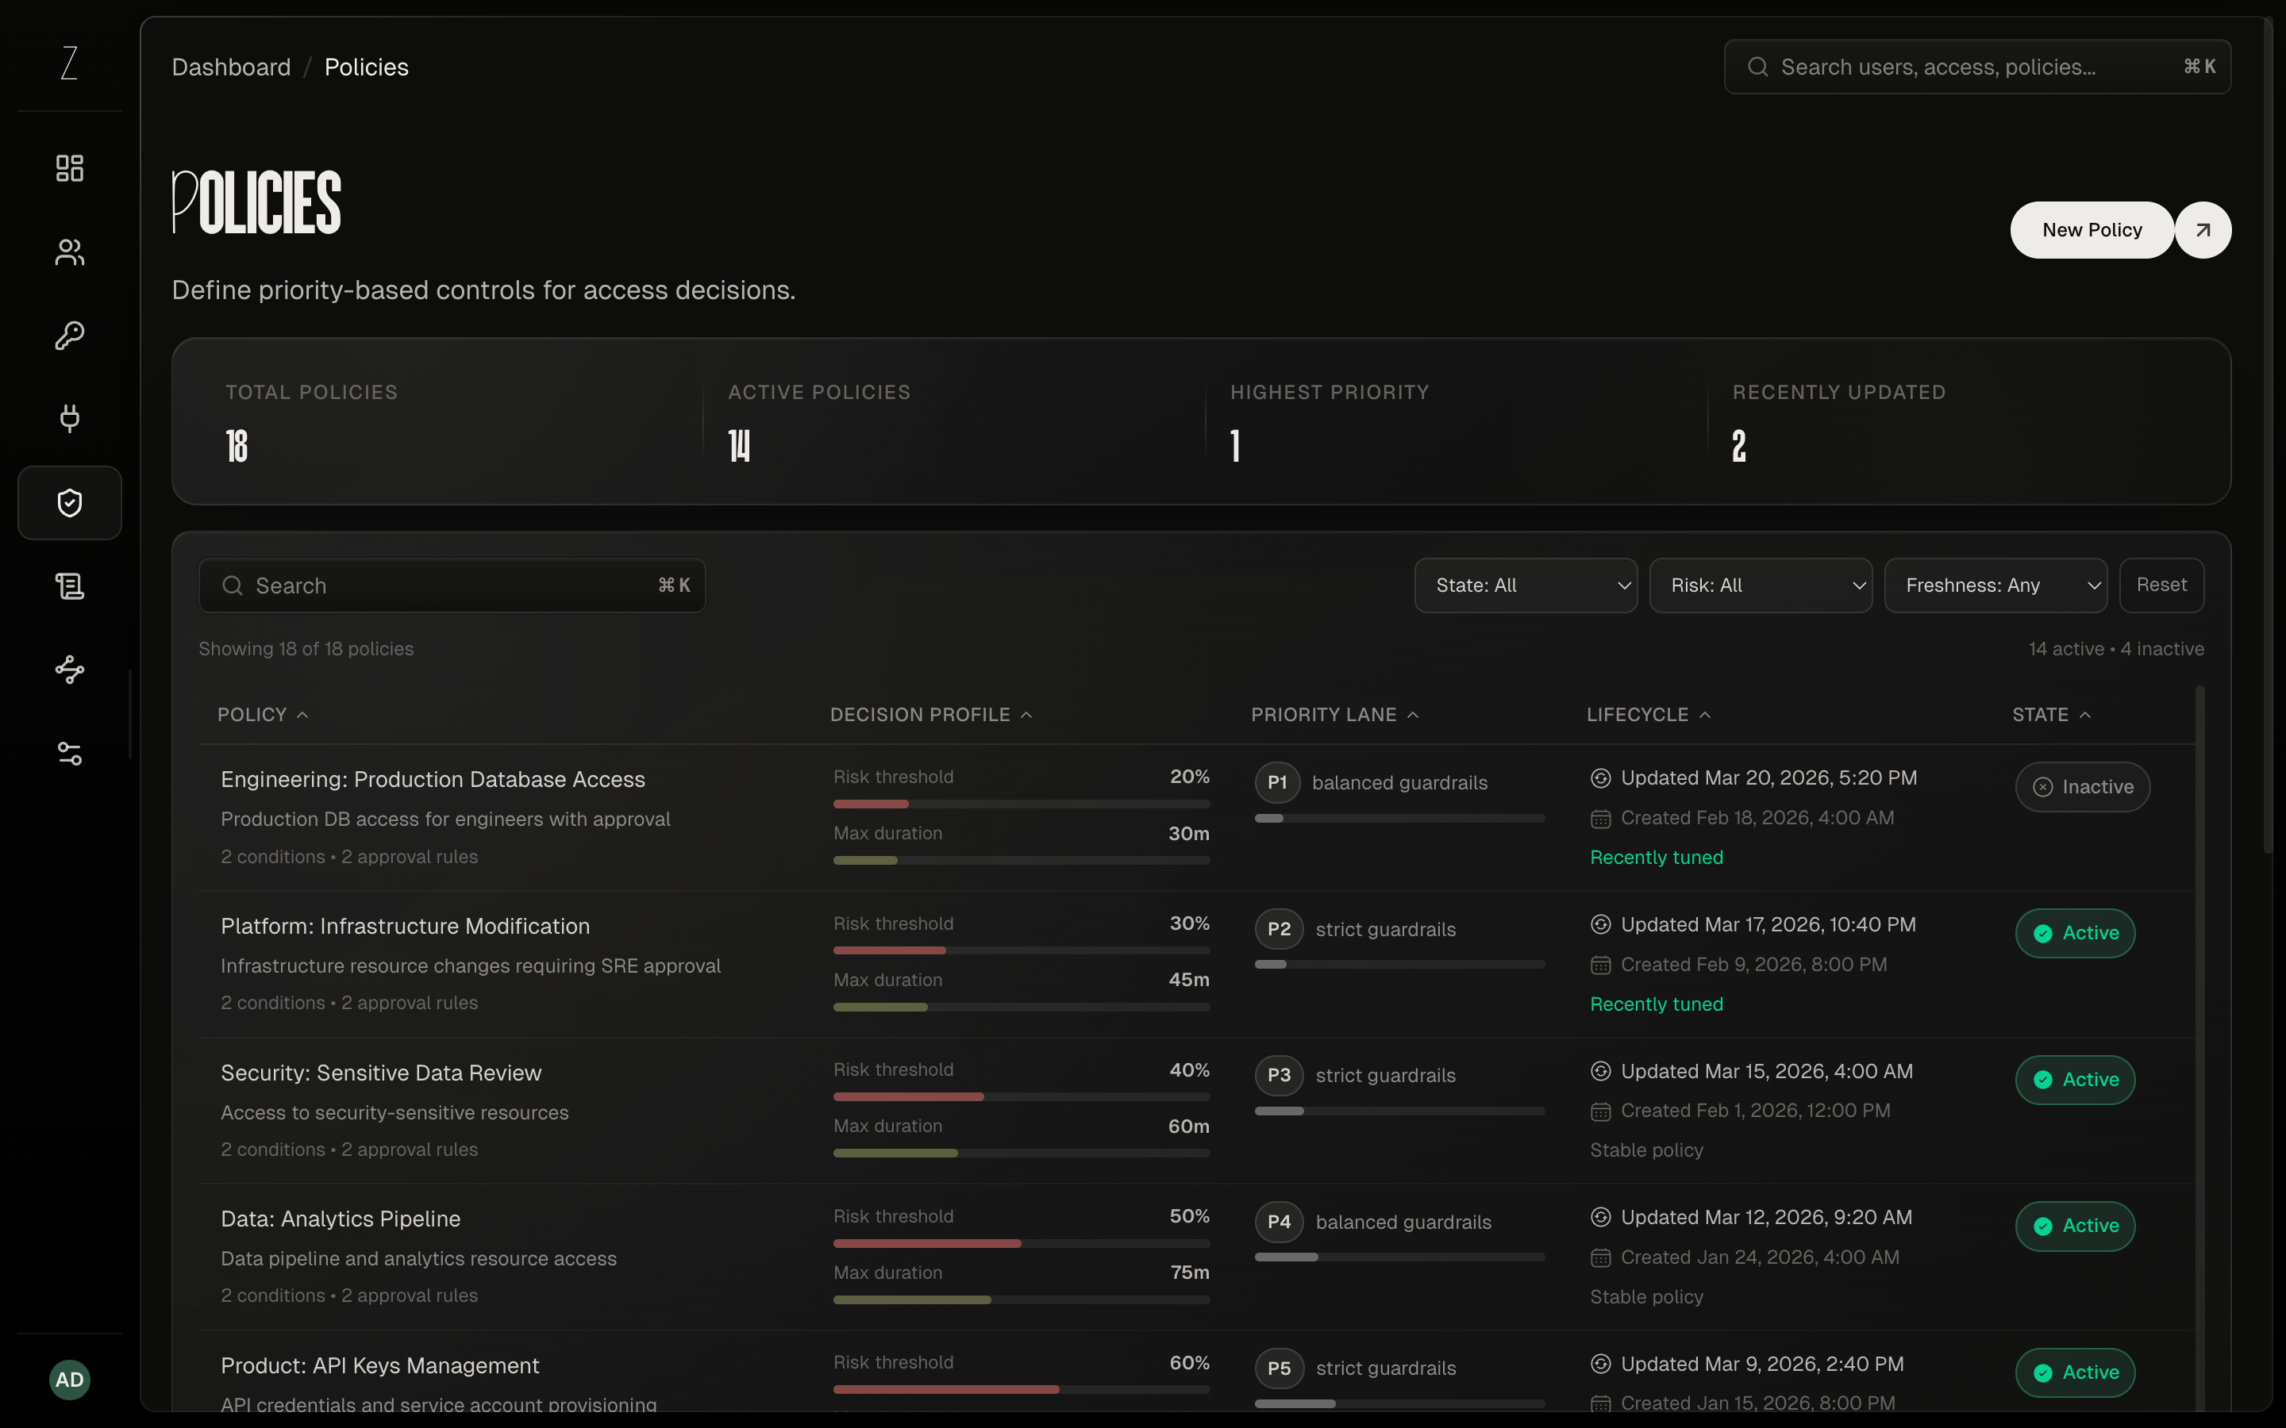
Task: Select the key icon for access credentials
Action: (x=68, y=336)
